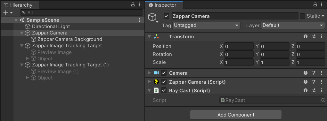
Task: Click the Transform axes icon
Action: (x=156, y=37)
